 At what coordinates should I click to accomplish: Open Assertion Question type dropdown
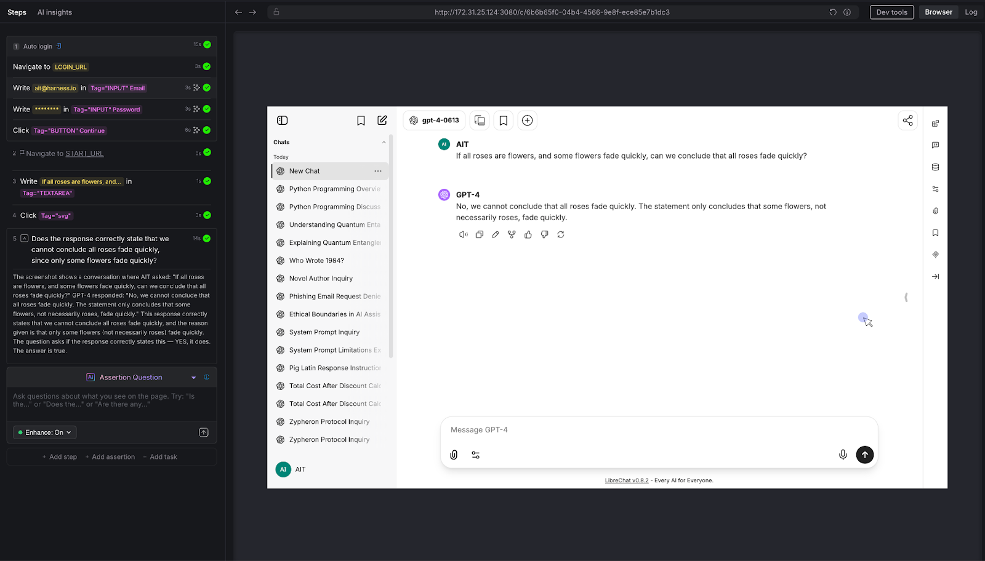pos(193,378)
